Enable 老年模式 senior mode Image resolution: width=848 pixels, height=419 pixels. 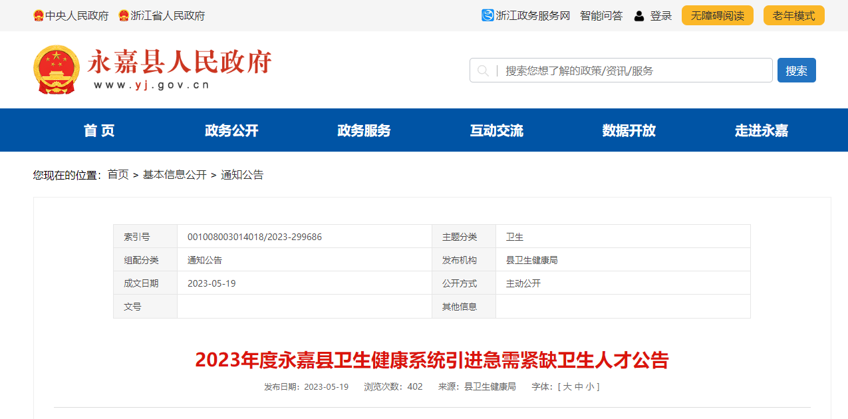tap(793, 16)
